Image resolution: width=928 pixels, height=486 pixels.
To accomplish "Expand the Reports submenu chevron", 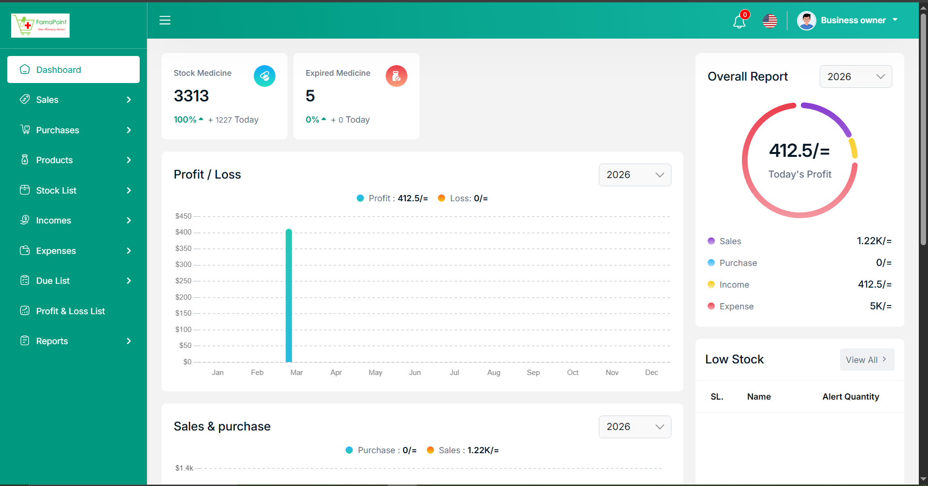I will 129,341.
